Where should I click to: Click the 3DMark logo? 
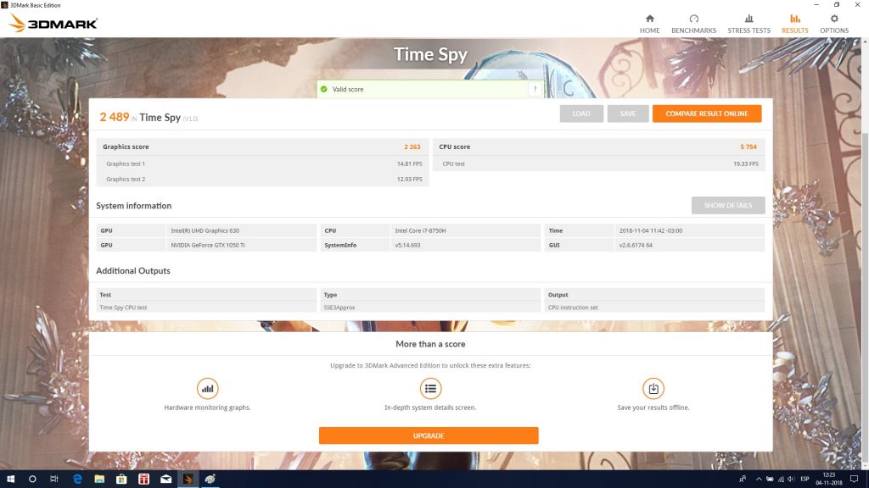point(53,23)
